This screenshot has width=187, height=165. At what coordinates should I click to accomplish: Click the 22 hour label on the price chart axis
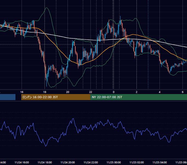(x=91, y=92)
